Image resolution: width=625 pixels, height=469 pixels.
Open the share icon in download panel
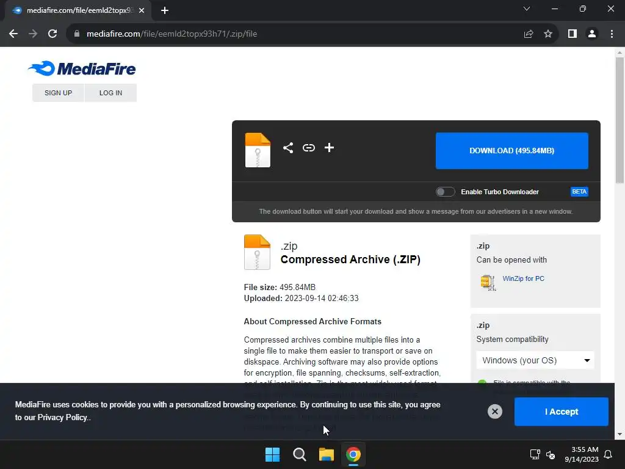tap(288, 148)
